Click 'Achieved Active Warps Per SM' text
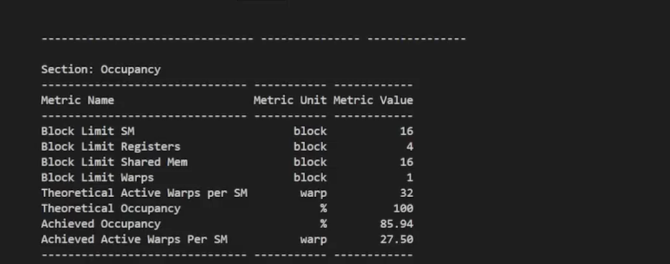 tap(134, 239)
